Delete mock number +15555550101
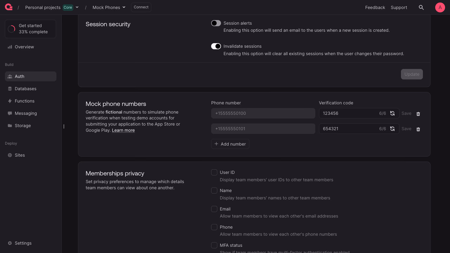The image size is (450, 253). 418,129
